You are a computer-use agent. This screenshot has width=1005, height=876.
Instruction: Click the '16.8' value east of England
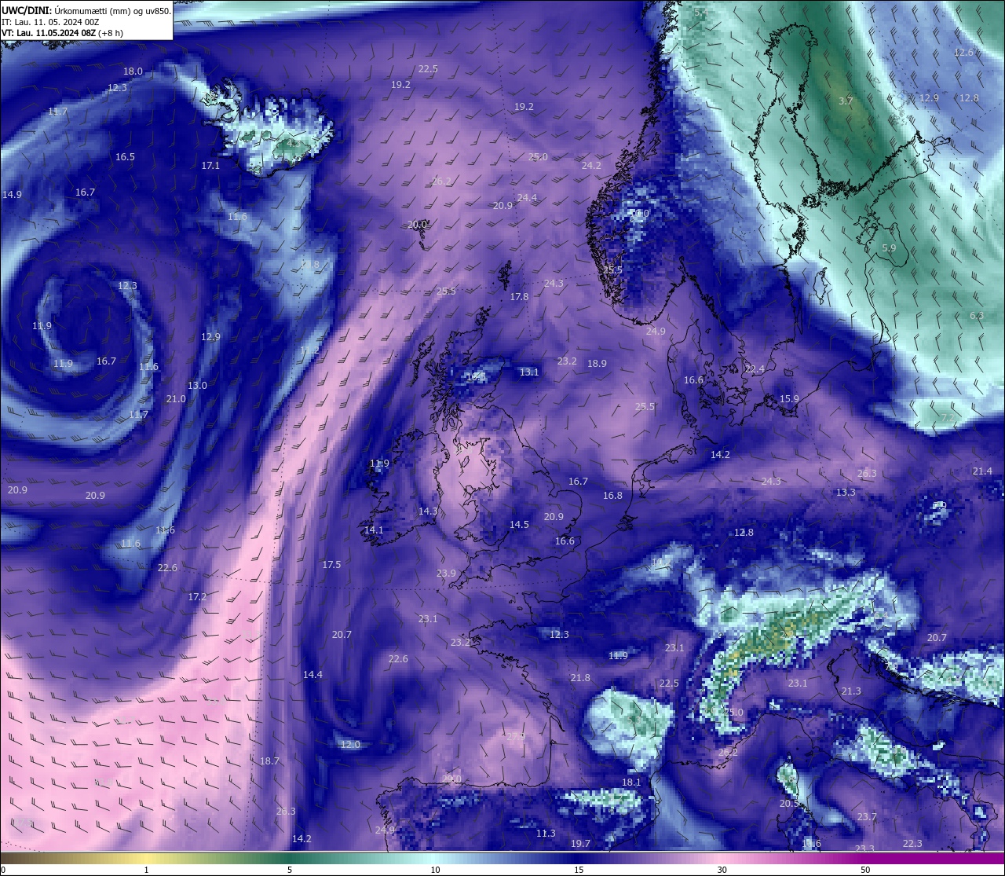point(612,496)
